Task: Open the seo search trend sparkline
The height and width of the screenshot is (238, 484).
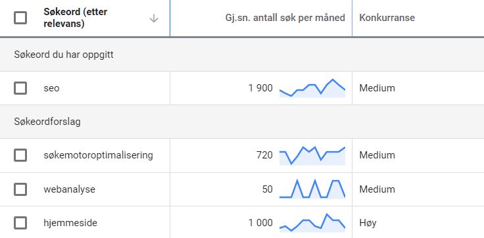Action: pos(312,88)
